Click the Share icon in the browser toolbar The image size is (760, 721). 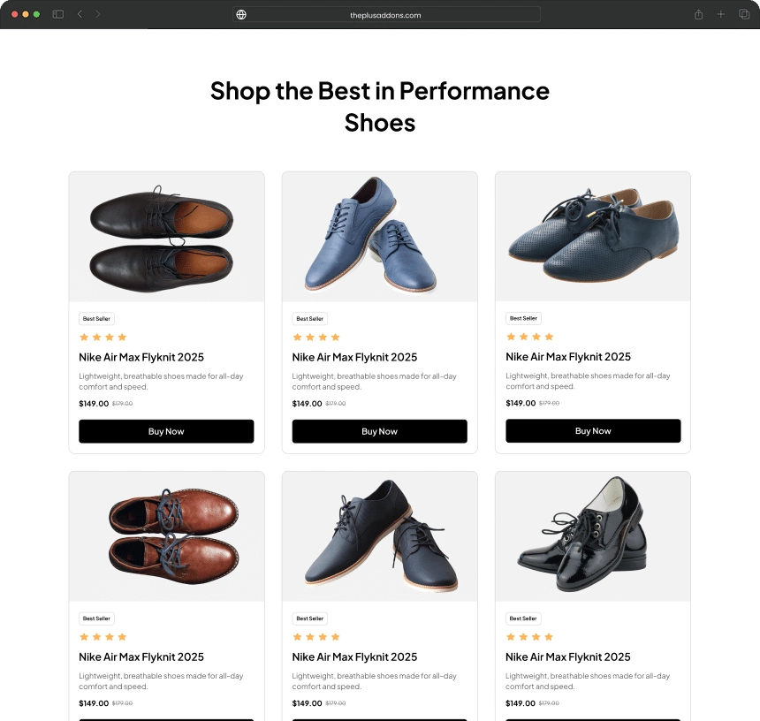point(697,14)
